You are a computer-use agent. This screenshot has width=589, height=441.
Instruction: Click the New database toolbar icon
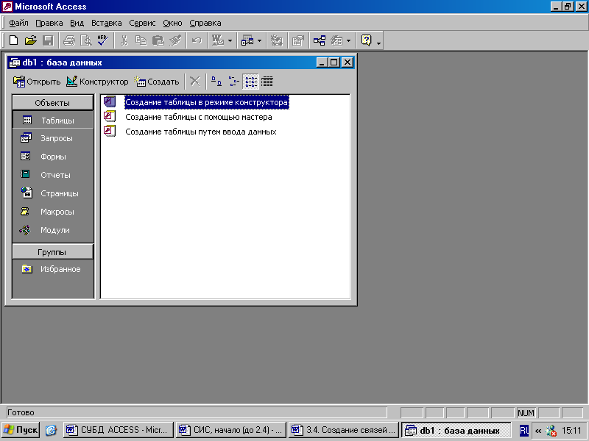pos(13,40)
